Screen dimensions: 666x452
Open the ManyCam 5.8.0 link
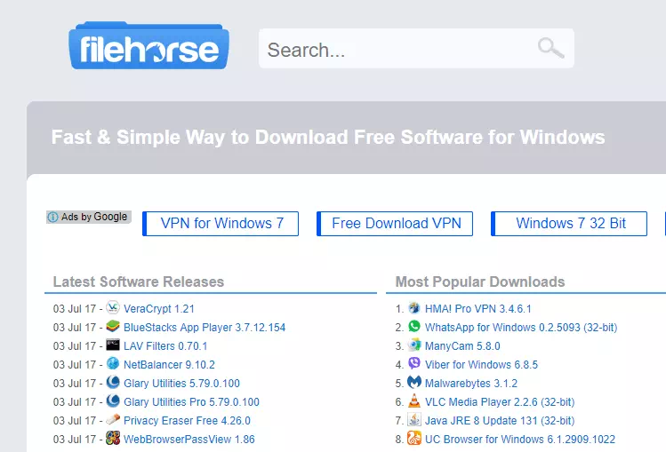coord(462,346)
